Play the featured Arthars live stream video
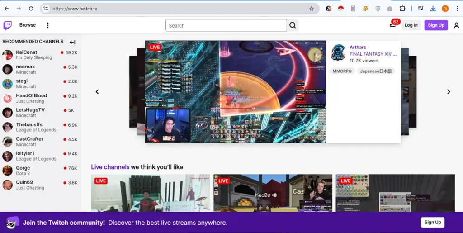The image size is (463, 233). [x=235, y=92]
